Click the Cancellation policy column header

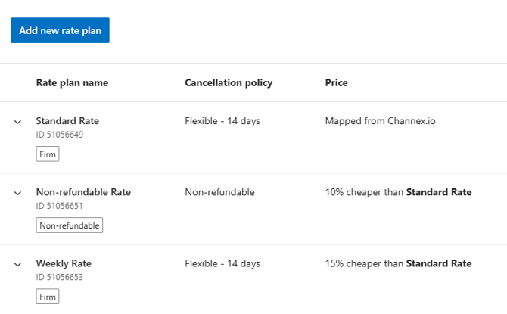pos(229,82)
